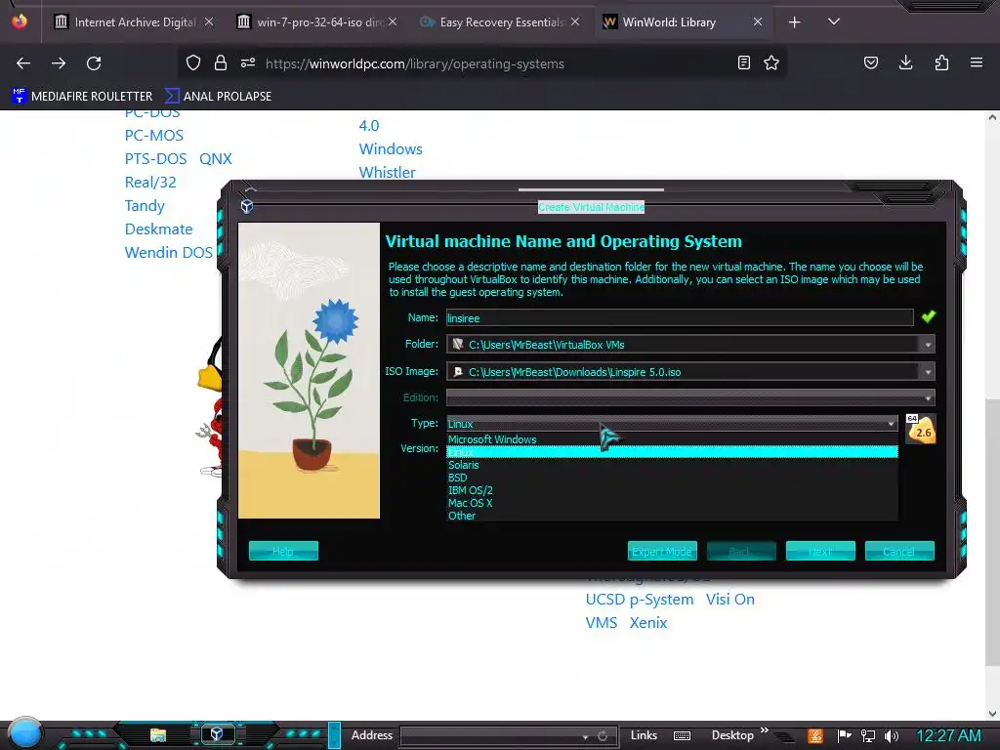Open tracking protection shield icon

pyautogui.click(x=193, y=63)
